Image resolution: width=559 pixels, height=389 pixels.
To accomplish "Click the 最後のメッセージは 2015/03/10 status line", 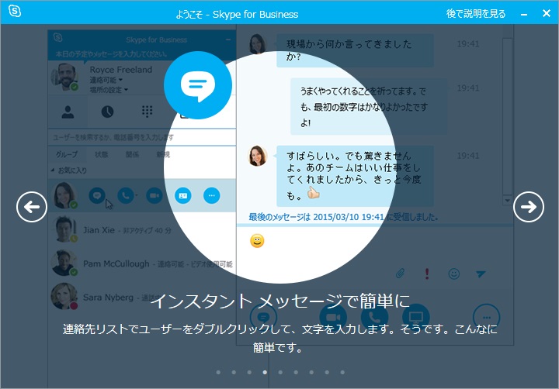I will [x=343, y=217].
